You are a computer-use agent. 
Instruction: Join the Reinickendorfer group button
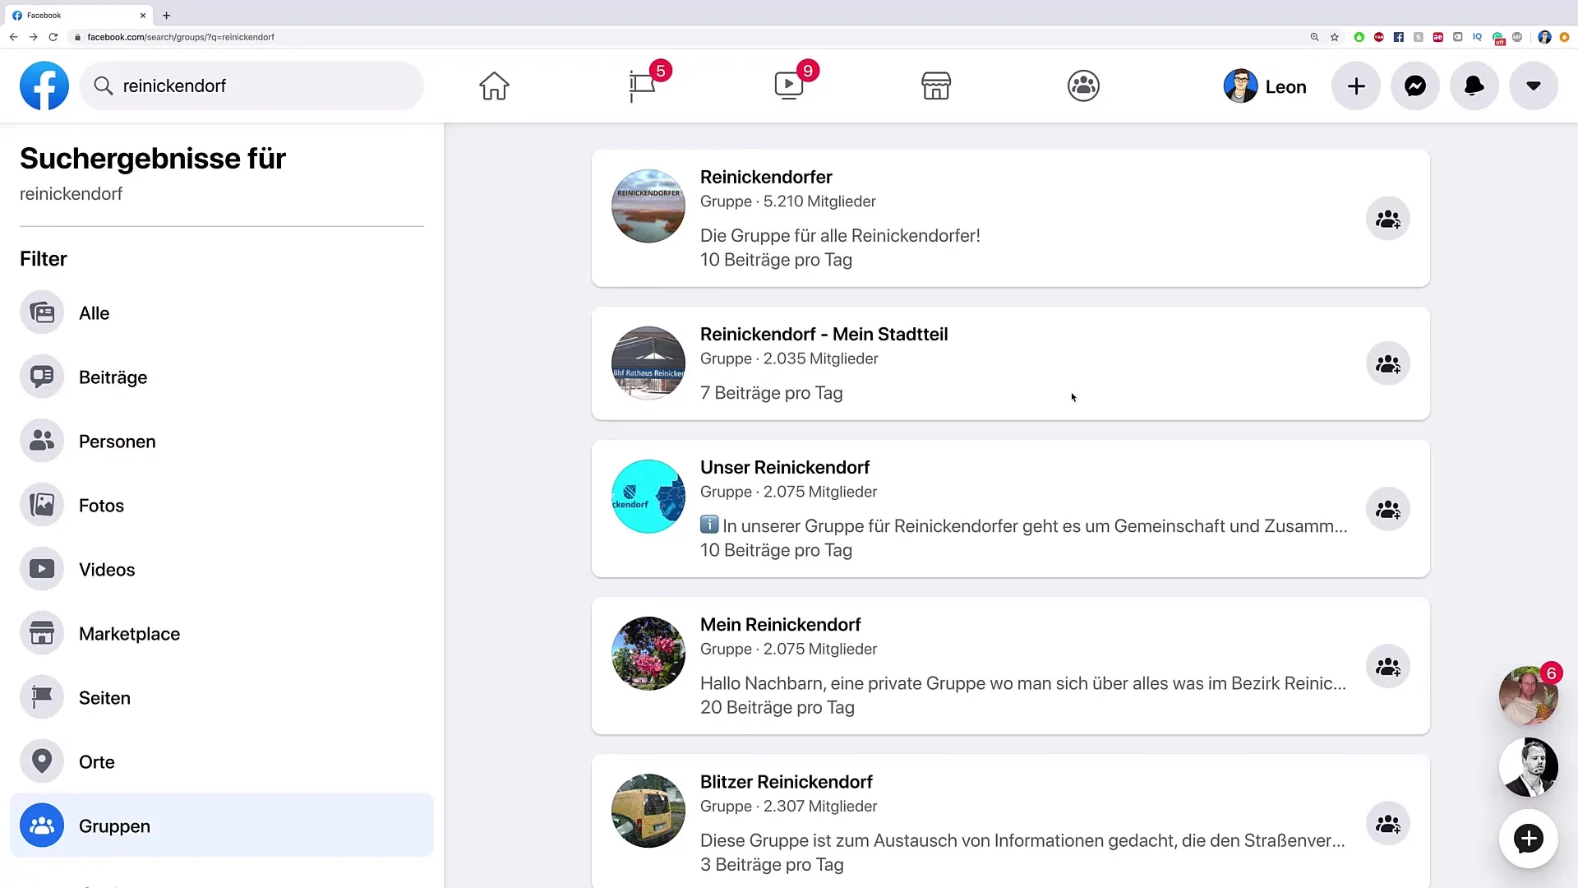point(1387,219)
